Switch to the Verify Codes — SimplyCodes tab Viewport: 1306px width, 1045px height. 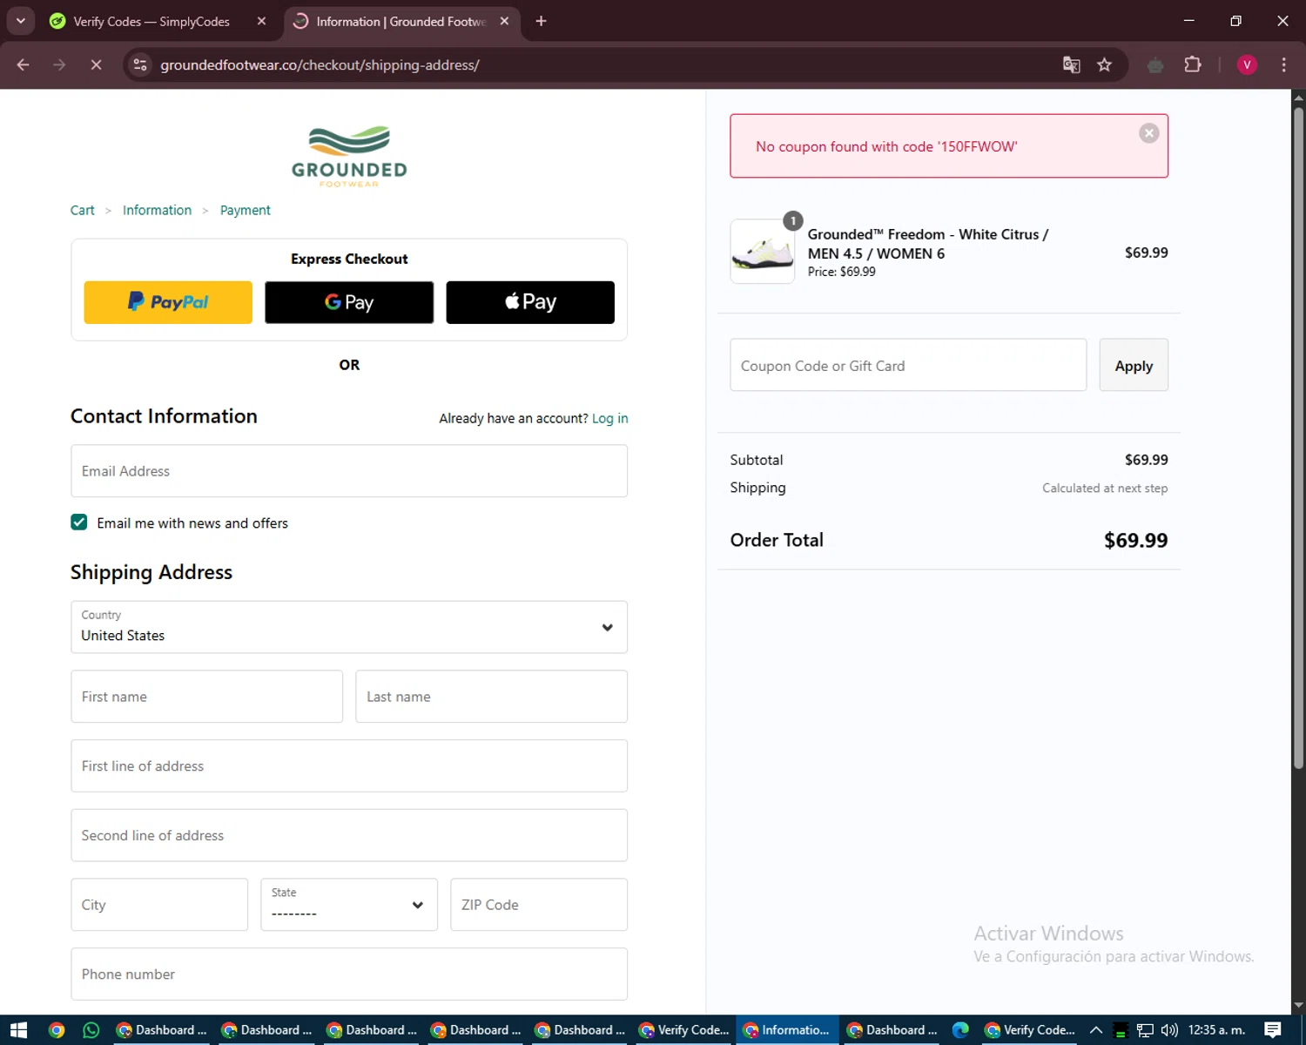[151, 21]
